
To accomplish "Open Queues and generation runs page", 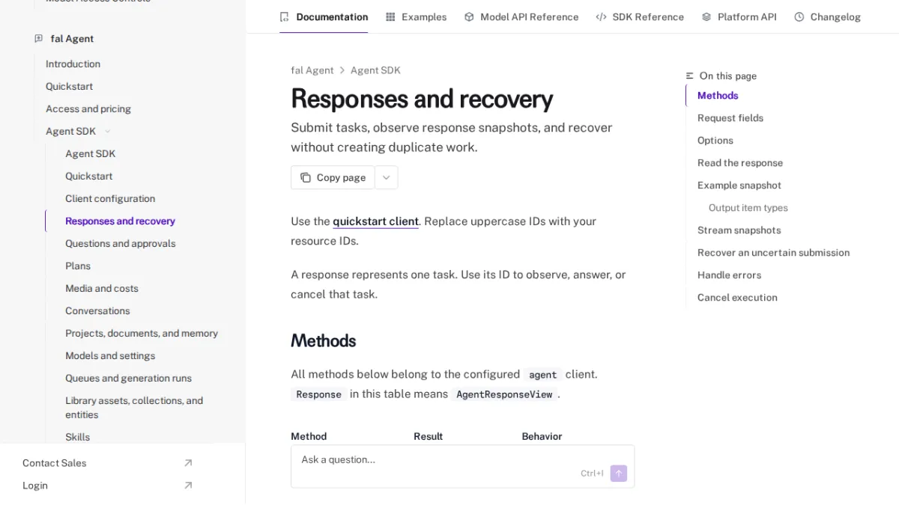I will 128,379.
